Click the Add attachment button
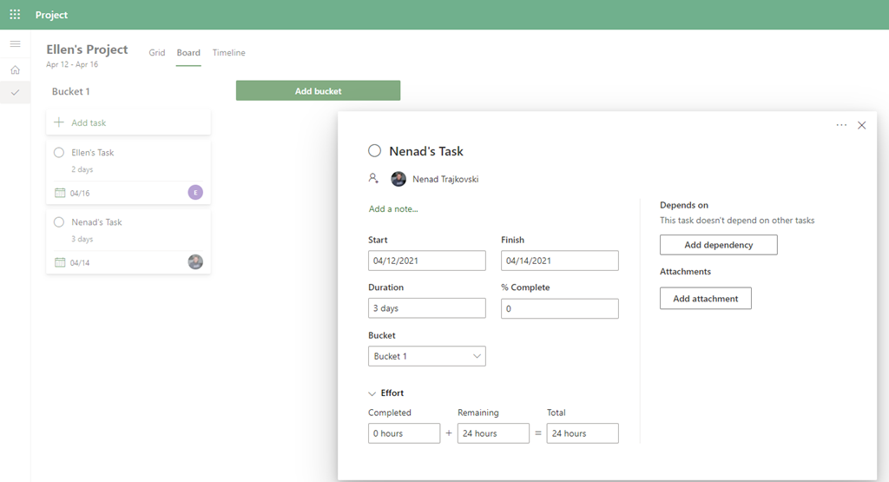Viewport: 889px width, 482px height. point(705,299)
